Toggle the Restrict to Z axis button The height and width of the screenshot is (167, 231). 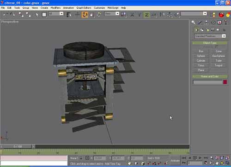pos(146,15)
